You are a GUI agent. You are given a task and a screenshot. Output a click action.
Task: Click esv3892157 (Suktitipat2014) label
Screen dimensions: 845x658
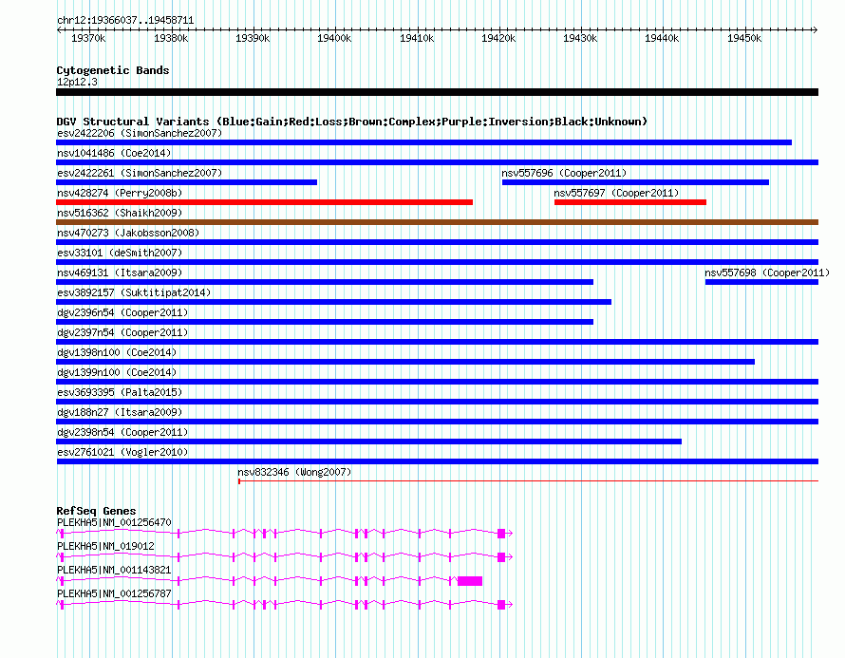tap(134, 292)
